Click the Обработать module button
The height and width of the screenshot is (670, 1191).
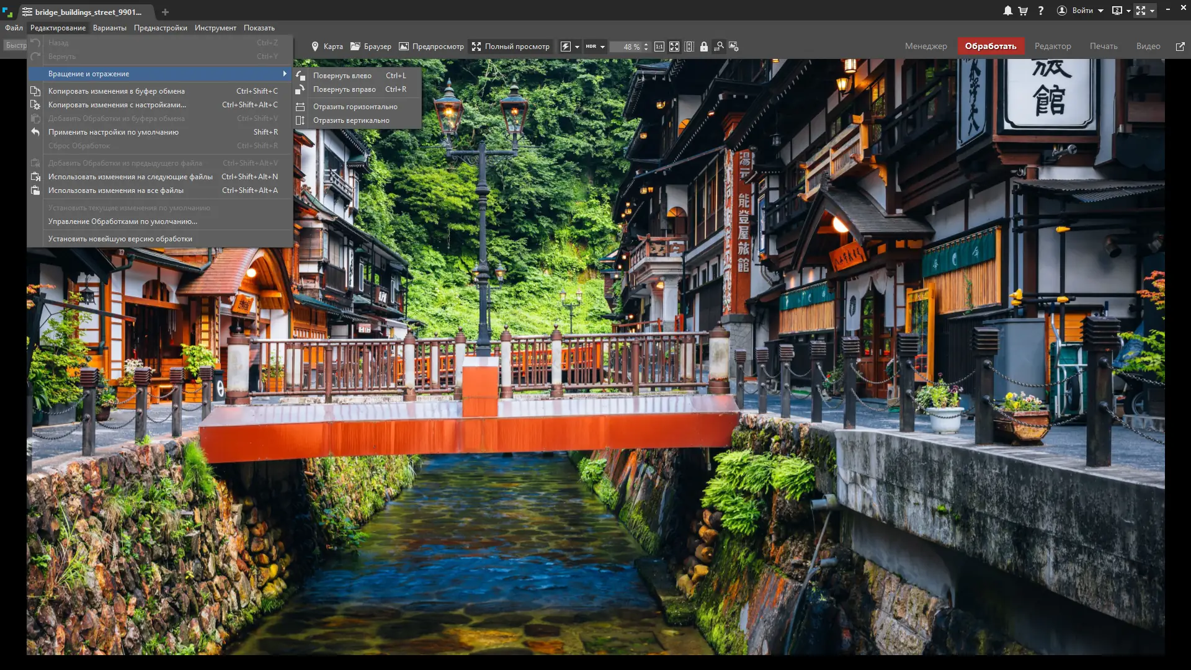point(990,47)
